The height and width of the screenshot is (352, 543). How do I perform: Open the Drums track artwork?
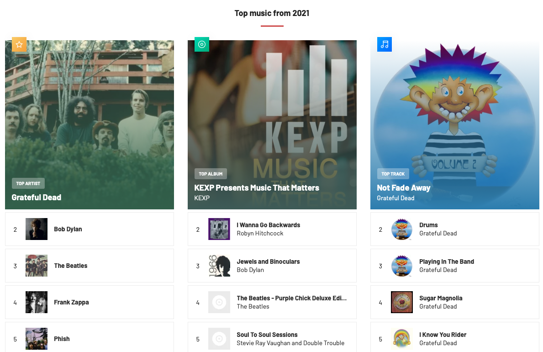click(x=402, y=229)
